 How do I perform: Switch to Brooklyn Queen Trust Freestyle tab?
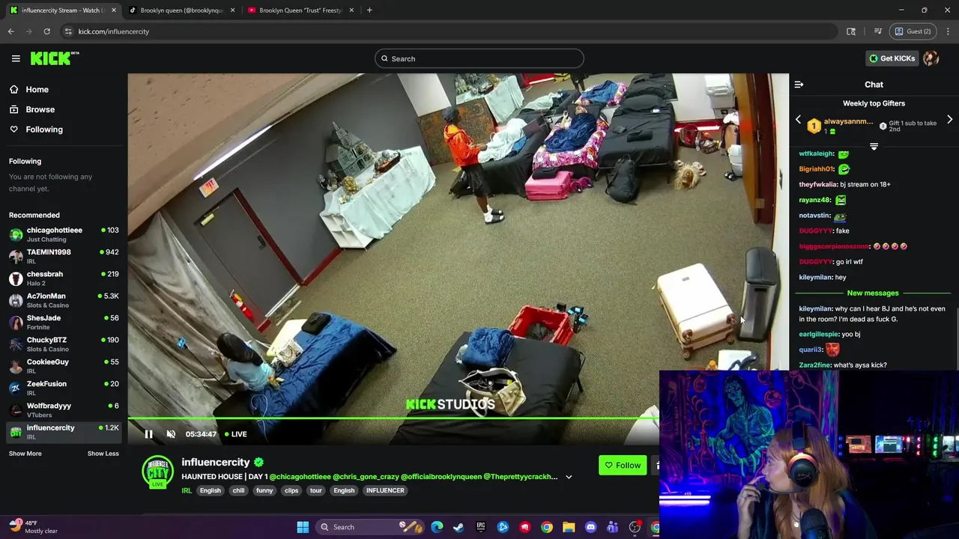[300, 10]
